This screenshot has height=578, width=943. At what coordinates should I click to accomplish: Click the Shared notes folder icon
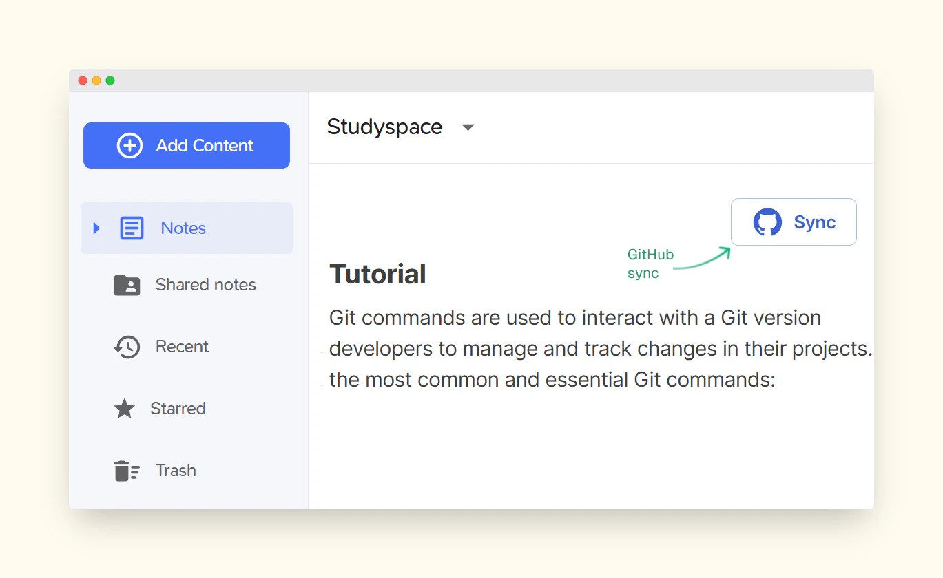pyautogui.click(x=127, y=284)
